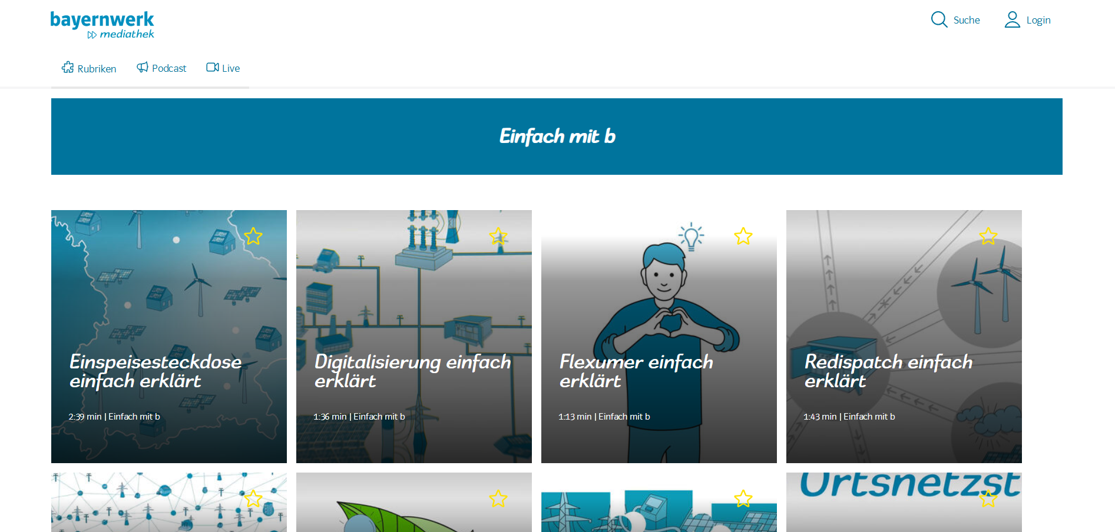Go to the Live section
The height and width of the screenshot is (532, 1115).
tap(223, 68)
